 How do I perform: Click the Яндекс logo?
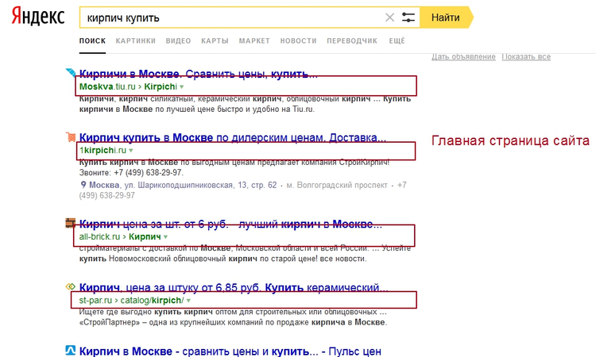[38, 17]
